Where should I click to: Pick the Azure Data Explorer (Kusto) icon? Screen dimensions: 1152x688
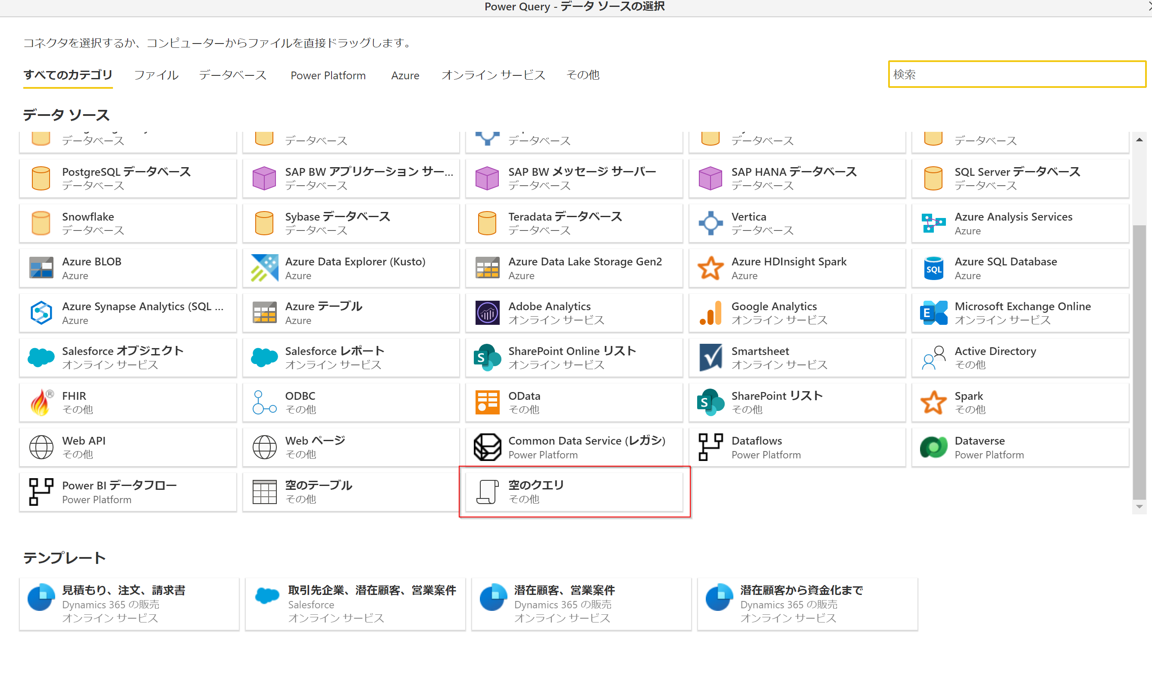(x=264, y=268)
